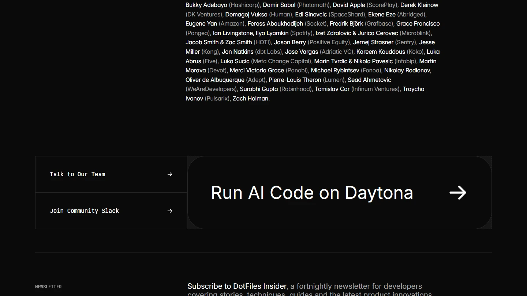Click arrow icon beside Join Community Slack
Screen dimensions: 527x296
170,211
